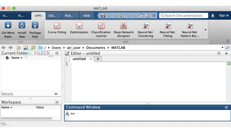Click root slash in folder path
Image resolution: width=231 pixels, height=133 pixels.
point(45,48)
